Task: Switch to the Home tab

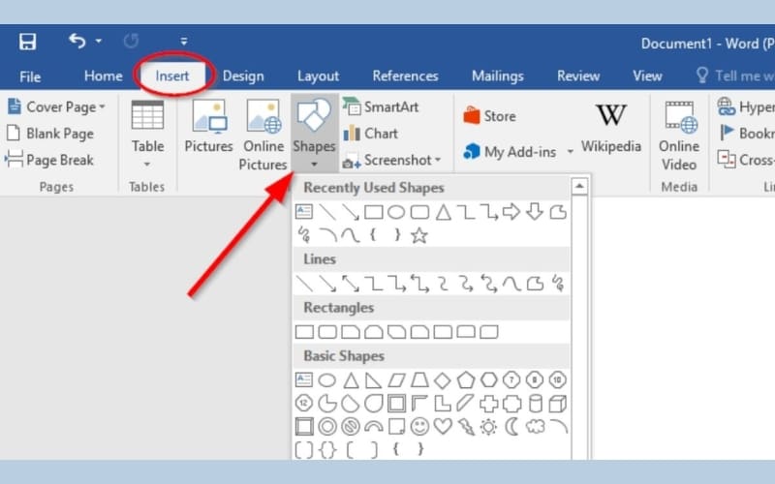Action: click(104, 76)
